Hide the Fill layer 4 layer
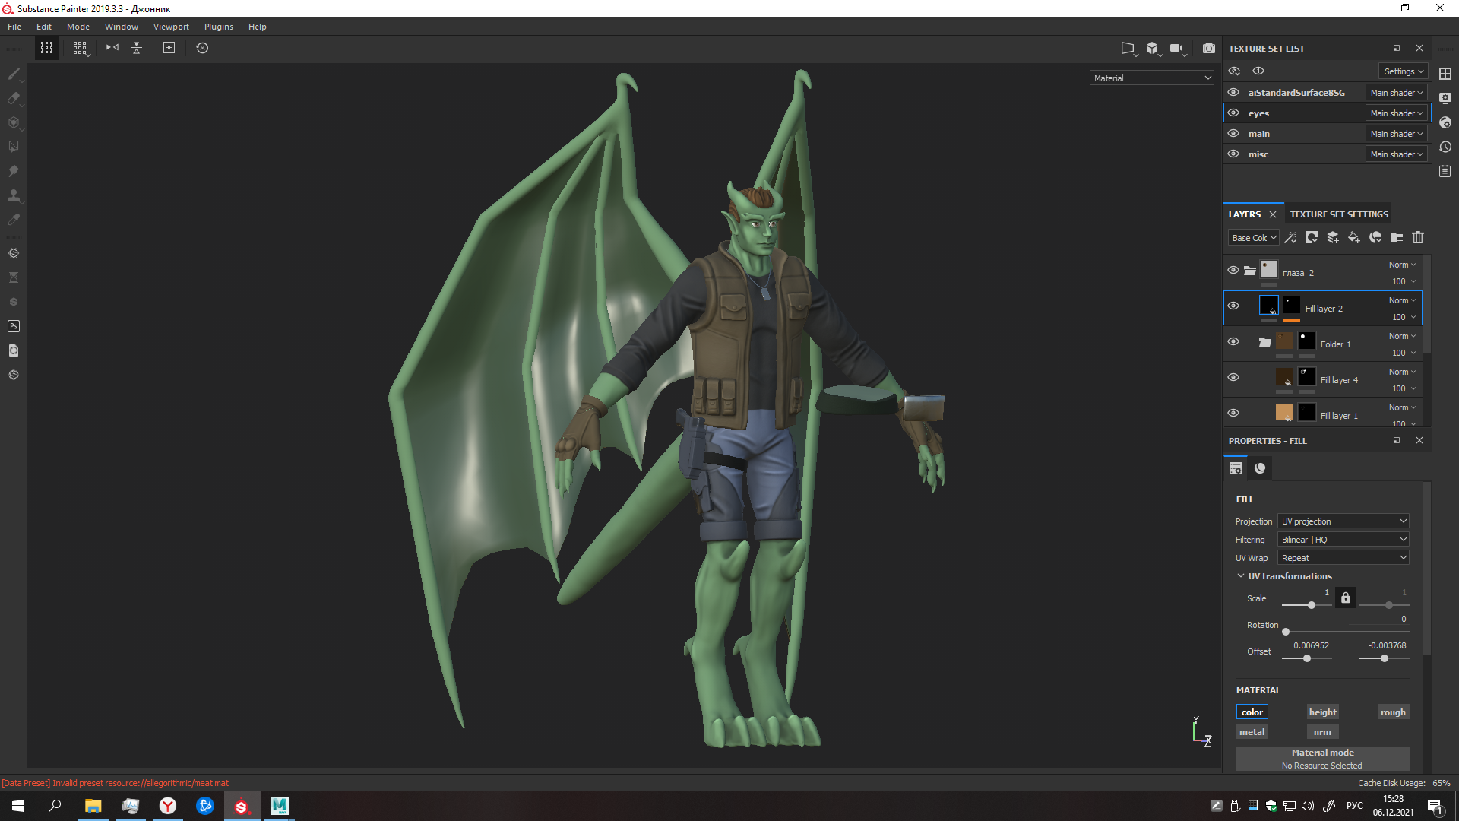The image size is (1459, 821). tap(1233, 377)
